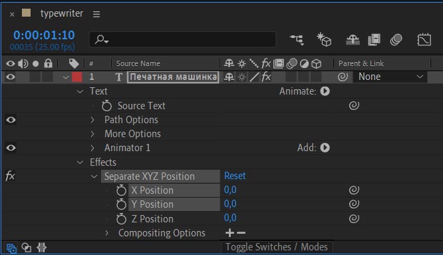Click the Frame Blending column header icon
Viewport: 443px width, 255px height.
click(x=279, y=64)
